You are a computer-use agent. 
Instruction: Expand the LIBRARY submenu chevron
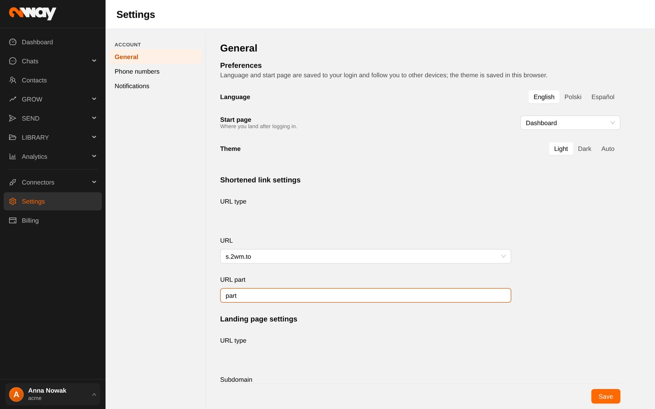(94, 137)
